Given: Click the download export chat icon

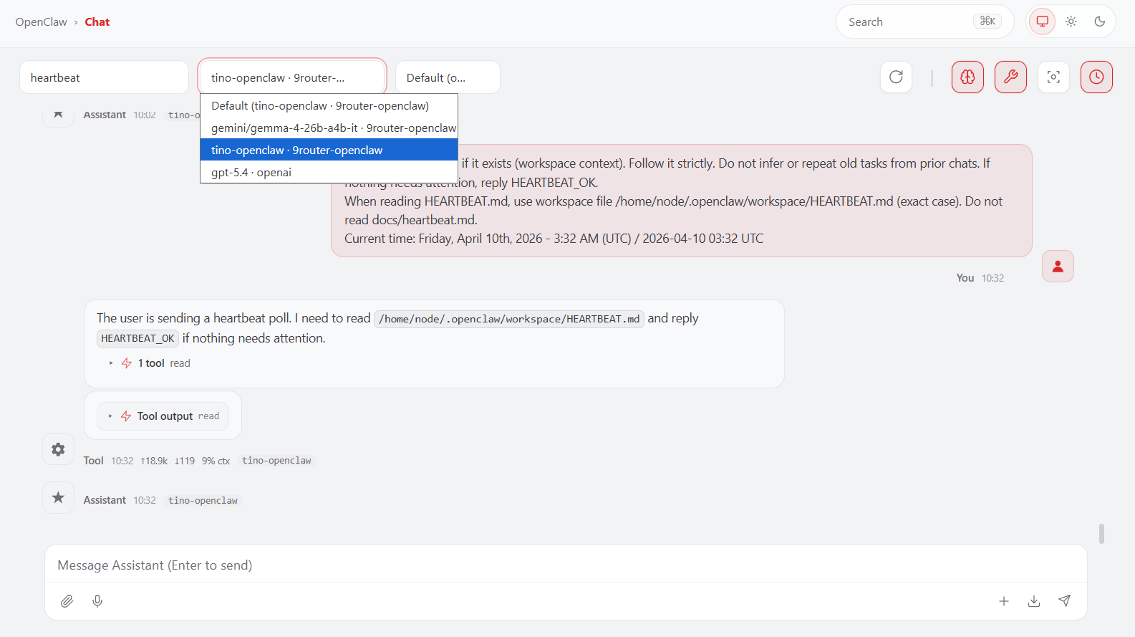Looking at the screenshot, I should click(1034, 601).
